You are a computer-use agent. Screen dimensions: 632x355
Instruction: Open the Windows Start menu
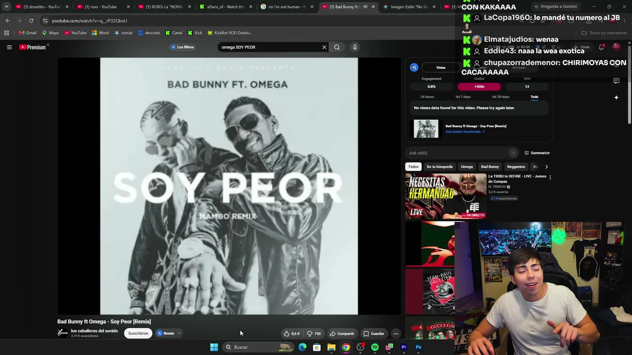pyautogui.click(x=214, y=347)
